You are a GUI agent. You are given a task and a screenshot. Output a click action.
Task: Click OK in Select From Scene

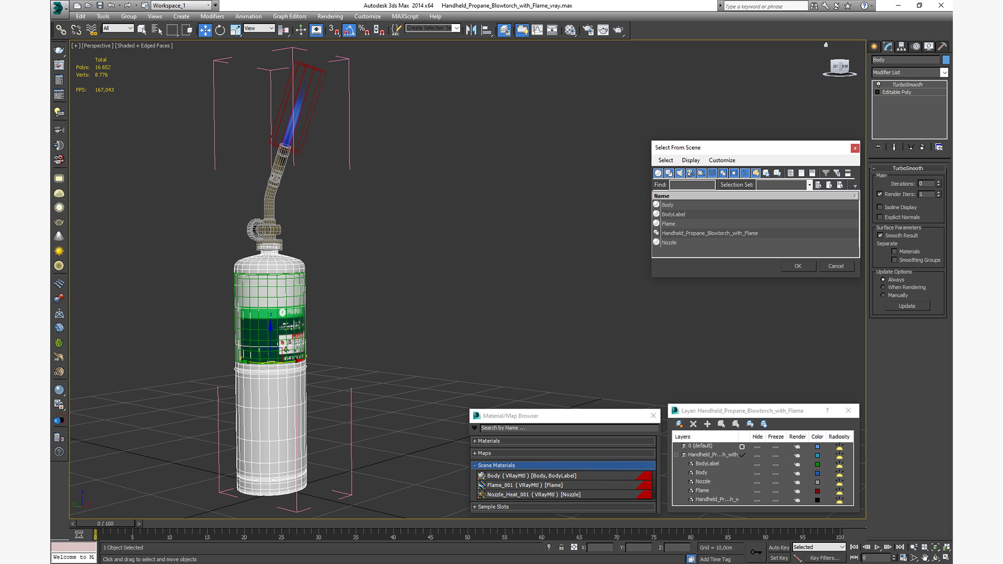[798, 266]
